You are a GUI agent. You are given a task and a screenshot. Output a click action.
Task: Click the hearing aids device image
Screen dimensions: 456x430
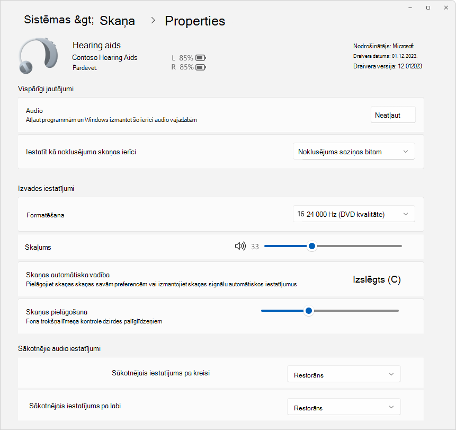tap(38, 55)
